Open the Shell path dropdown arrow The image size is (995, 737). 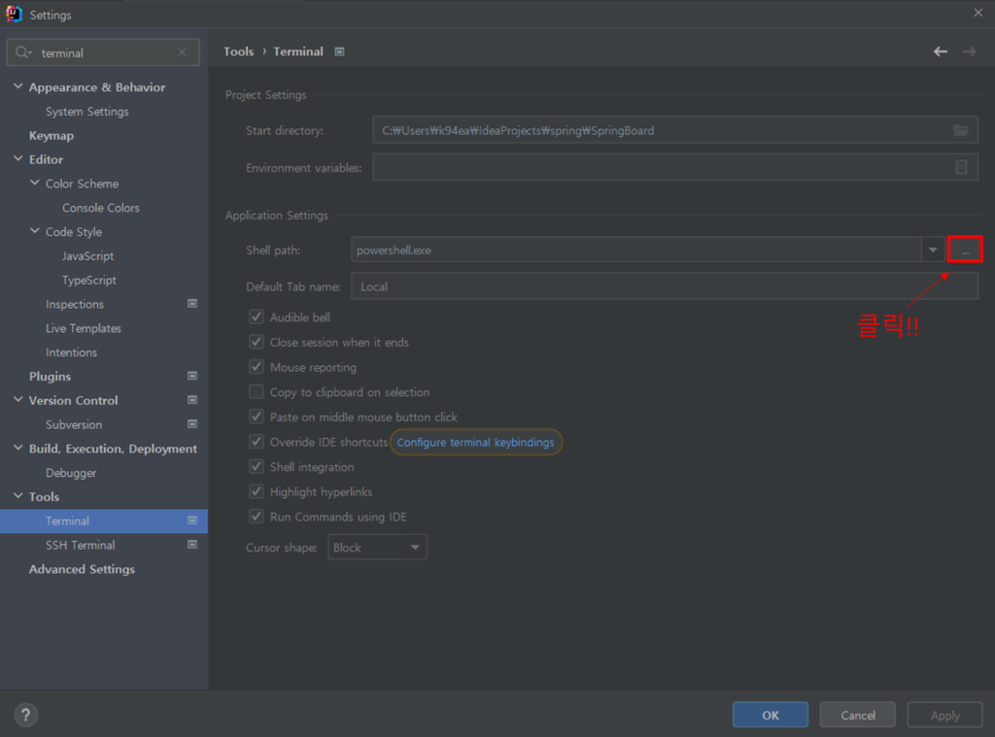[933, 250]
